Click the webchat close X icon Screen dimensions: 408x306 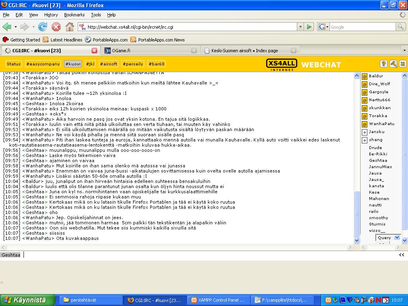point(402,64)
